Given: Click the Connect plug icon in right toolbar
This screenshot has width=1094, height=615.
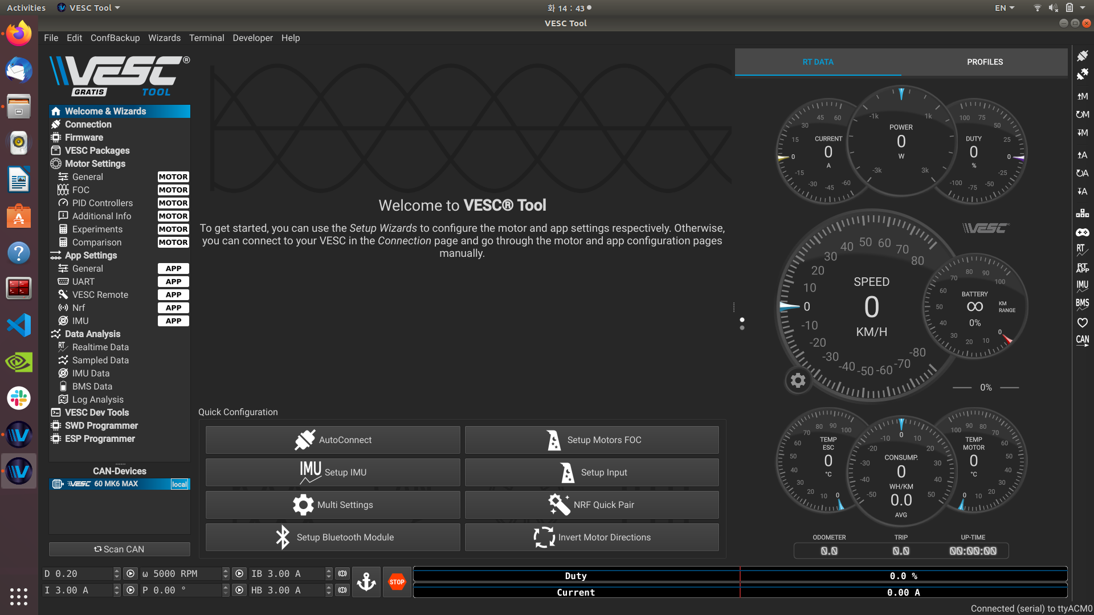Looking at the screenshot, I should point(1082,56).
